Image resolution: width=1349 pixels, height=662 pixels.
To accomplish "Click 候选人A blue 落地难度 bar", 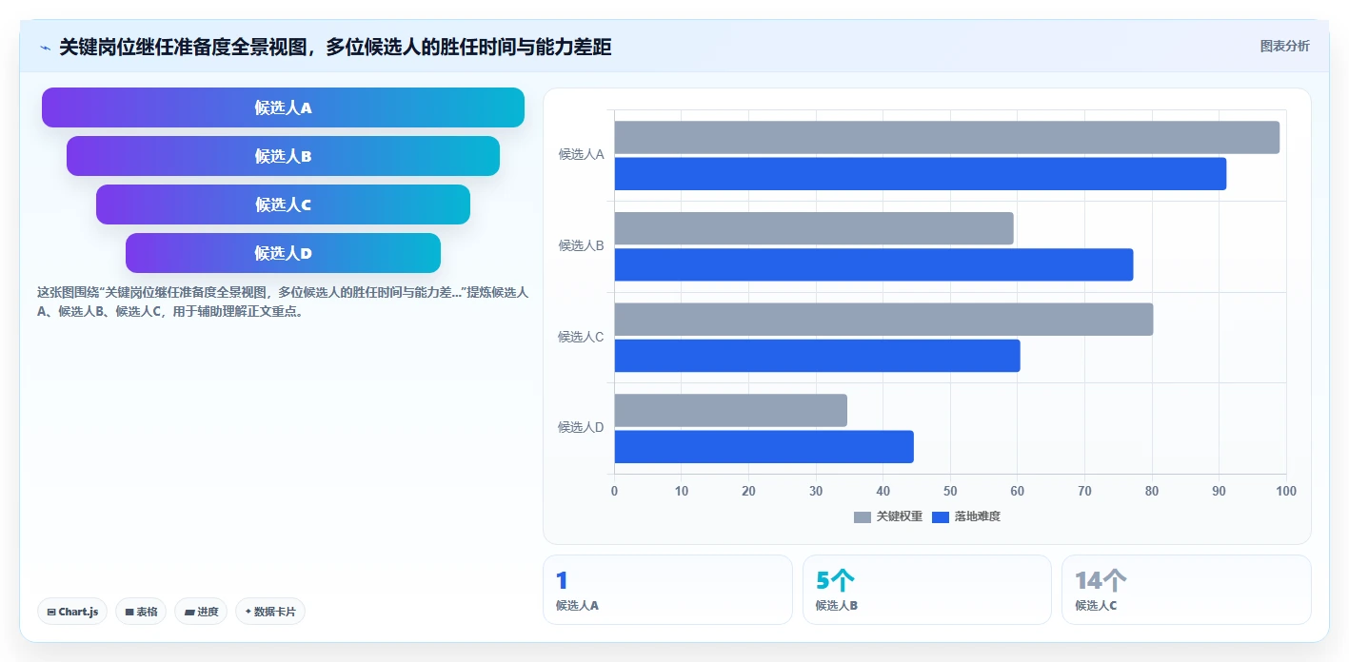I will (x=921, y=174).
